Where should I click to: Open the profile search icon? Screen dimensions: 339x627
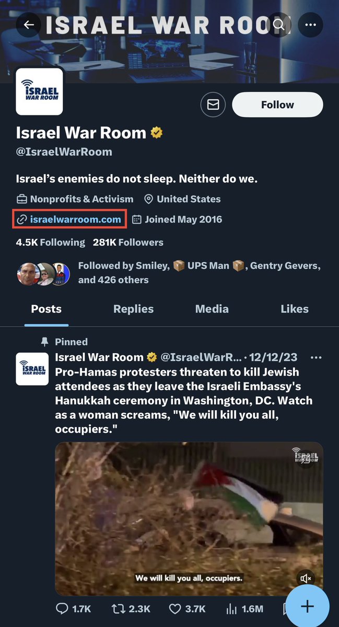pyautogui.click(x=279, y=25)
